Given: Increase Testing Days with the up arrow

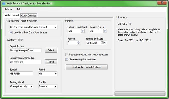Looking at the screenshot, I should [105, 30].
